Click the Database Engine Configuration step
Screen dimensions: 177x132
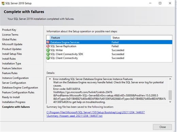pos(20,88)
